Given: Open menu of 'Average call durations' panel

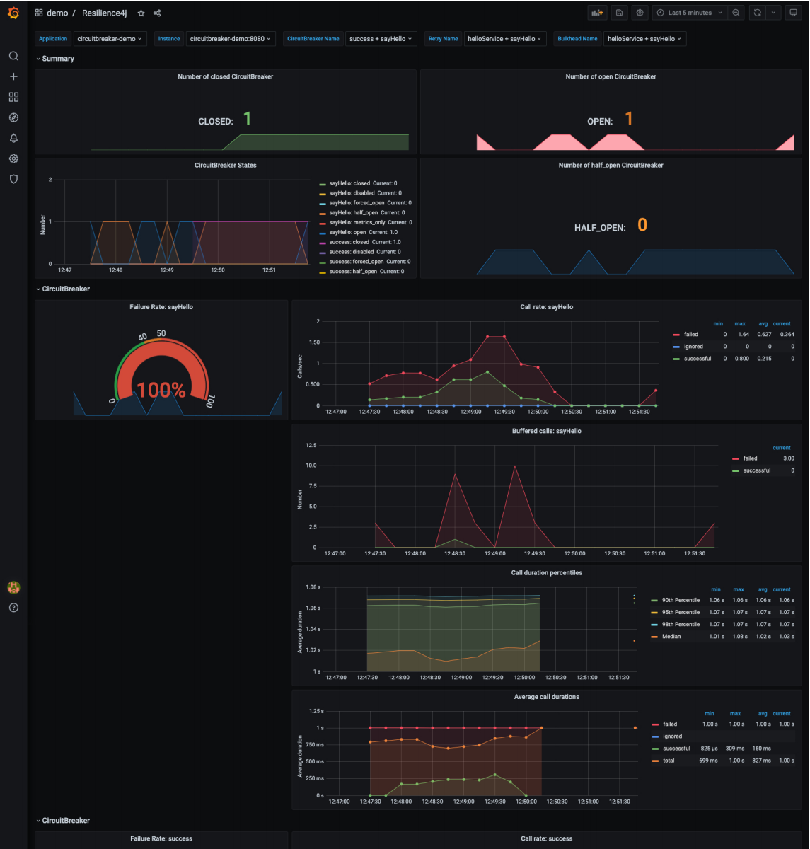Looking at the screenshot, I should (x=546, y=697).
